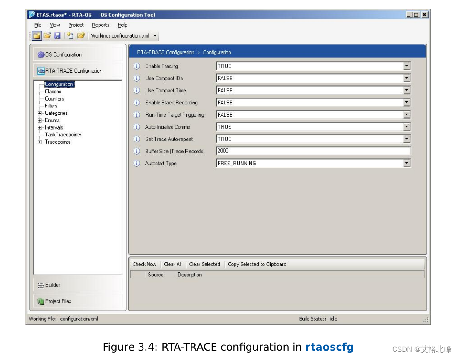Click the Save toolbar icon
458x357 pixels.
click(x=58, y=35)
